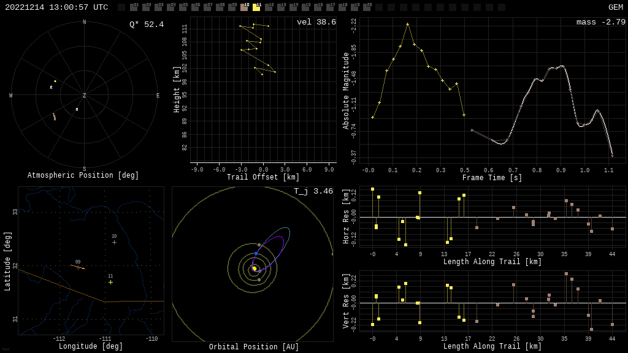Click the GEM shower label

pyautogui.click(x=615, y=7)
